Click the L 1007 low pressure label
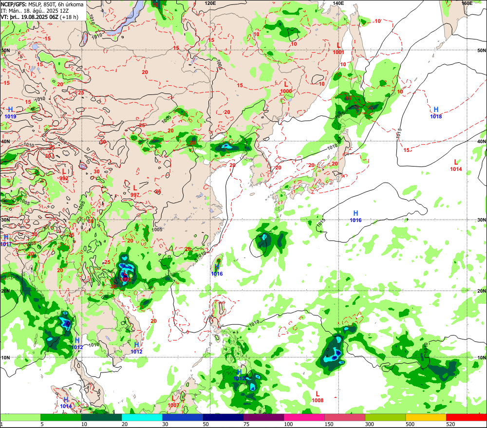The height and width of the screenshot is (428, 487). [173, 402]
